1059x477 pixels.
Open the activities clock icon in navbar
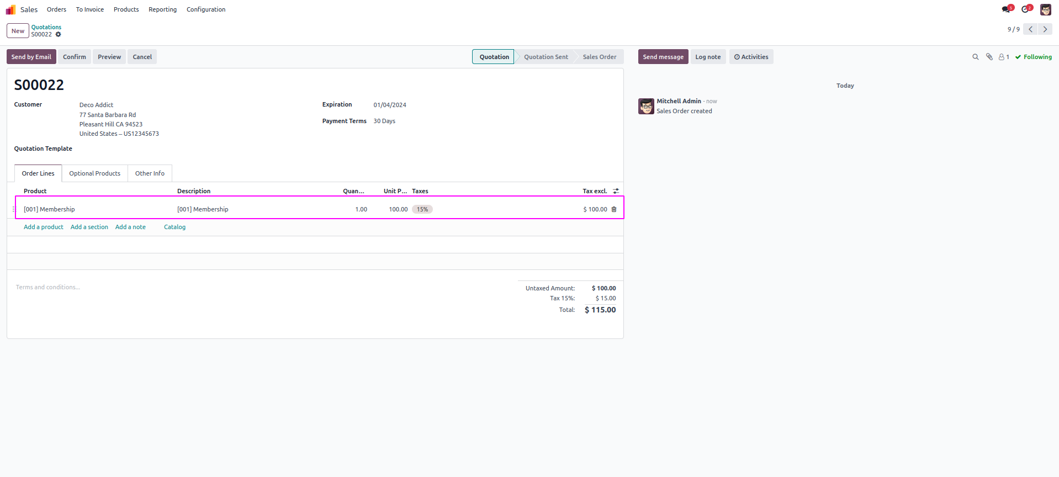(1026, 9)
